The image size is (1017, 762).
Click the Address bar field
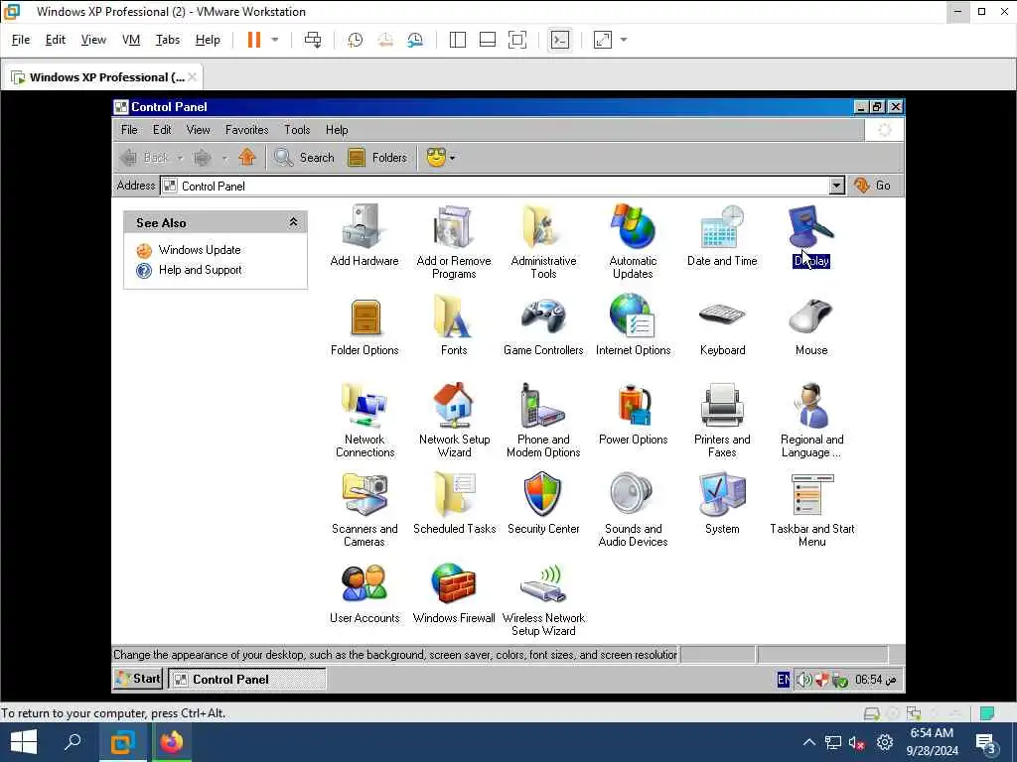click(x=495, y=186)
